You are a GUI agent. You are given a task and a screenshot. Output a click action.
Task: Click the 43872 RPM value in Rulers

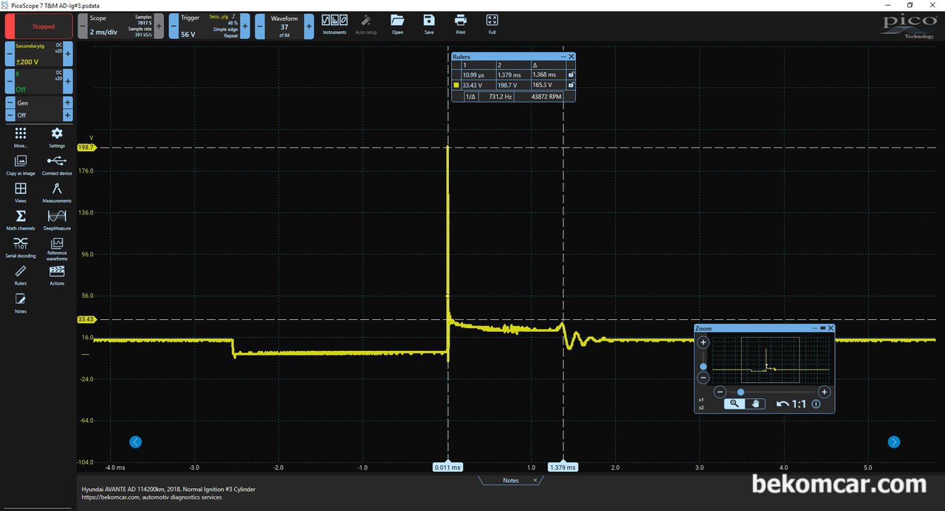point(547,97)
